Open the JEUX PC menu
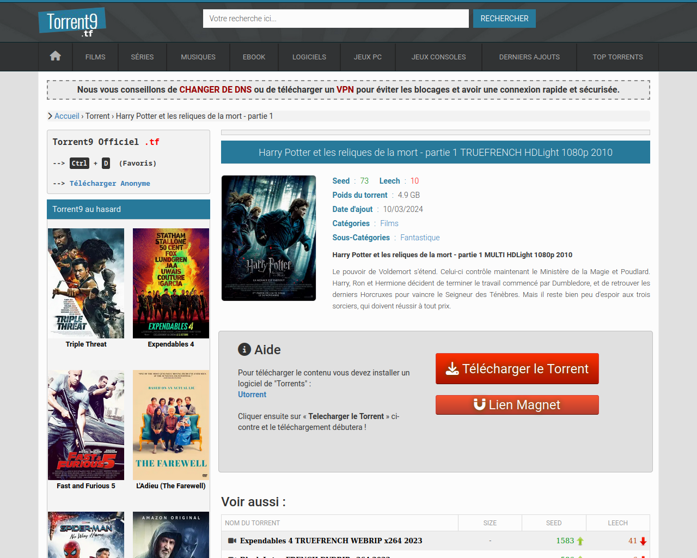Image resolution: width=697 pixels, height=558 pixels. tap(368, 57)
